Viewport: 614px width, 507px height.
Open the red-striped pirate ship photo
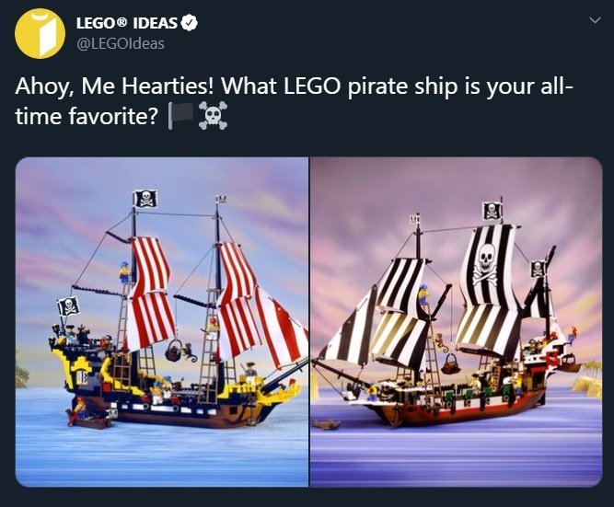(x=162, y=322)
